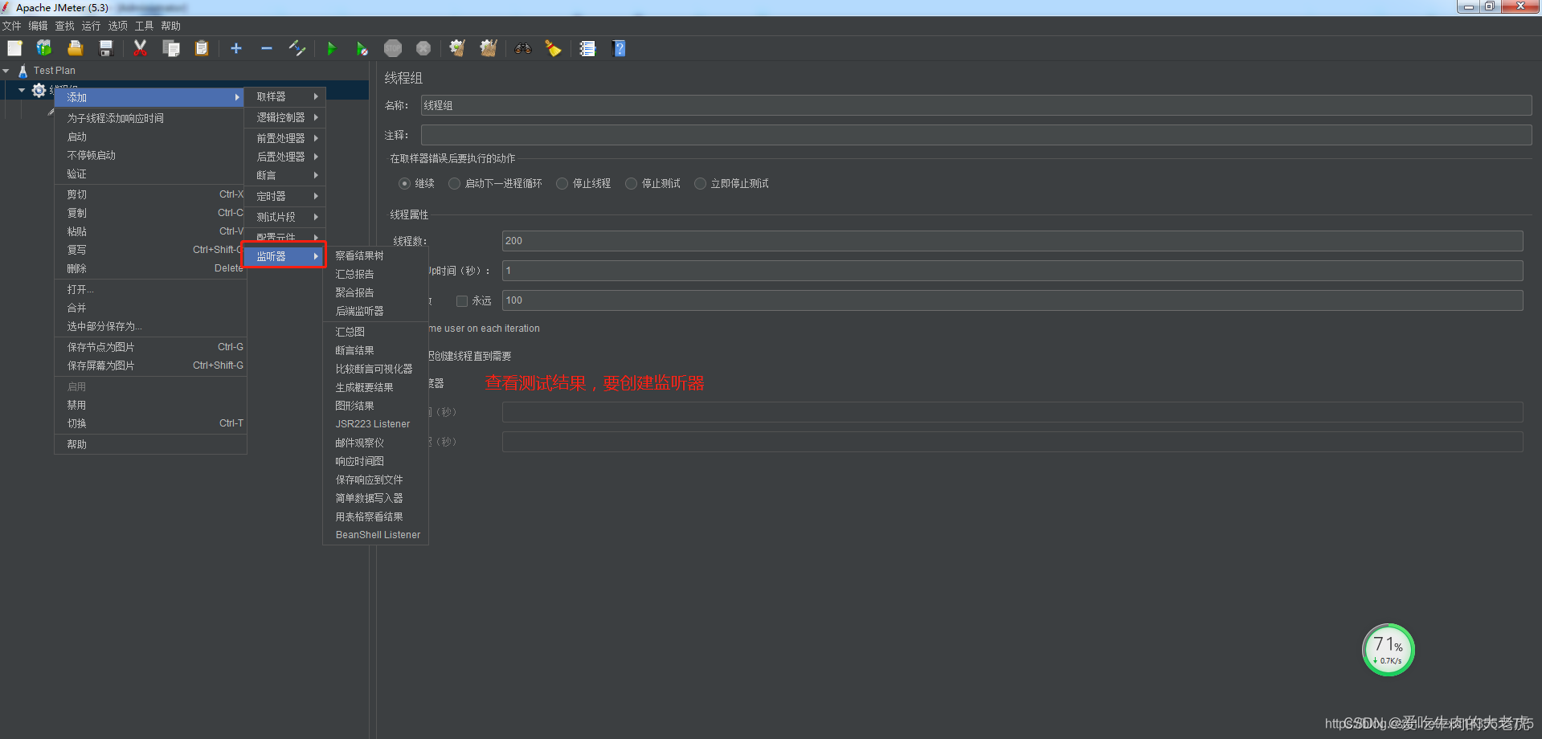Collapse the Test Plan tree node
The height and width of the screenshot is (739, 1542).
point(6,71)
